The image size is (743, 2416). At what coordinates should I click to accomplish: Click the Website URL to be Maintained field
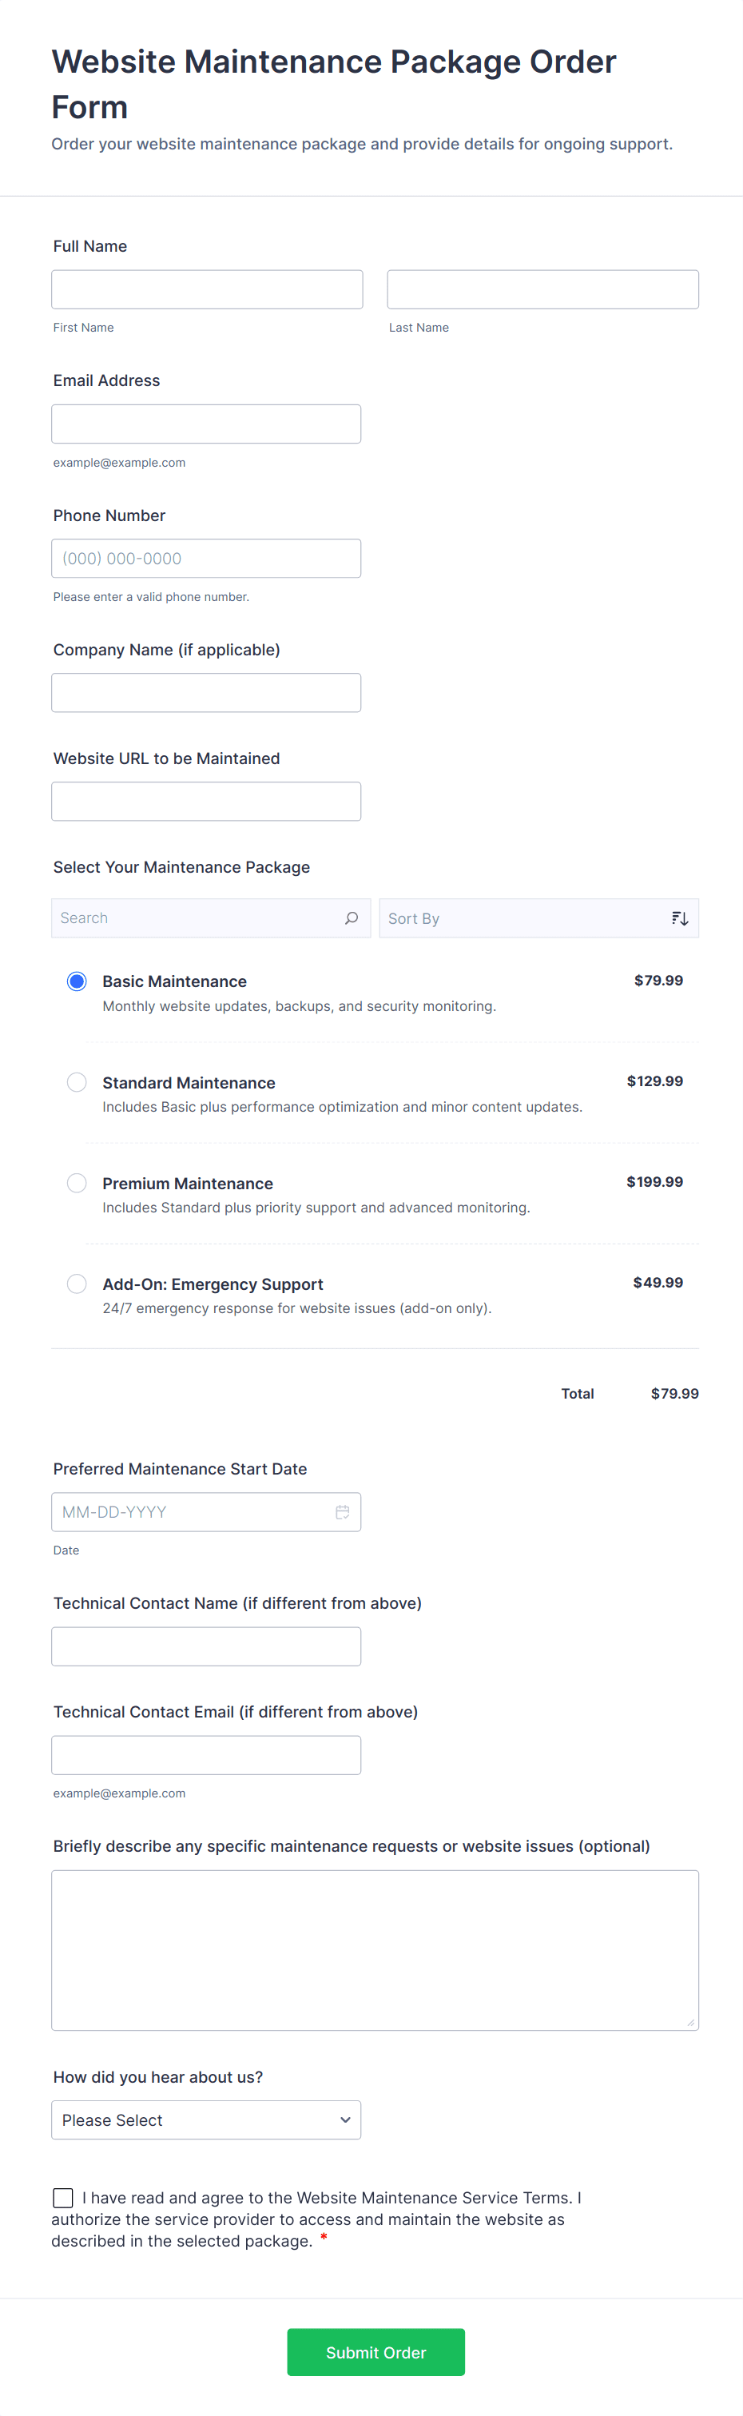pyautogui.click(x=206, y=801)
